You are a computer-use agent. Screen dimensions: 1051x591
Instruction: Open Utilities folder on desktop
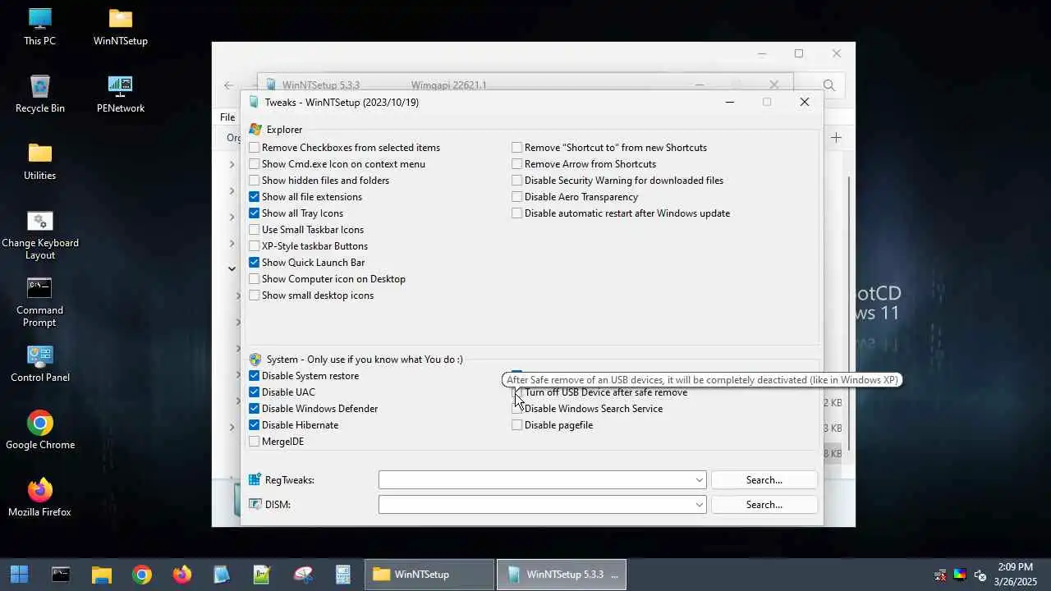point(39,162)
